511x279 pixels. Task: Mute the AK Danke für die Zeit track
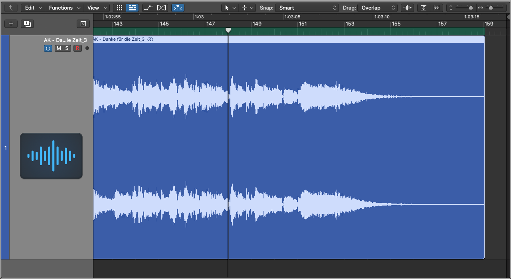pyautogui.click(x=59, y=48)
